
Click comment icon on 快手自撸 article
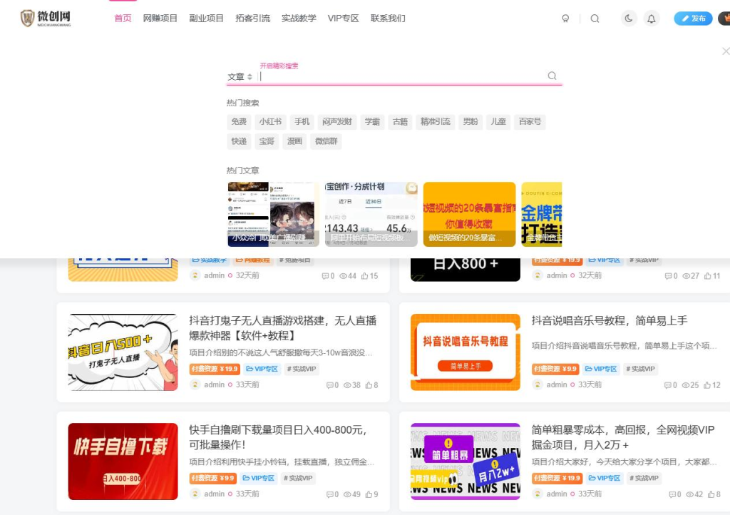[329, 494]
